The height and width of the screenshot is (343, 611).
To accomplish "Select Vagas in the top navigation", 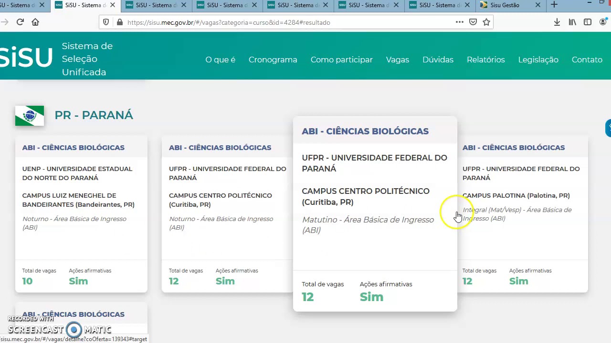I will click(x=398, y=60).
